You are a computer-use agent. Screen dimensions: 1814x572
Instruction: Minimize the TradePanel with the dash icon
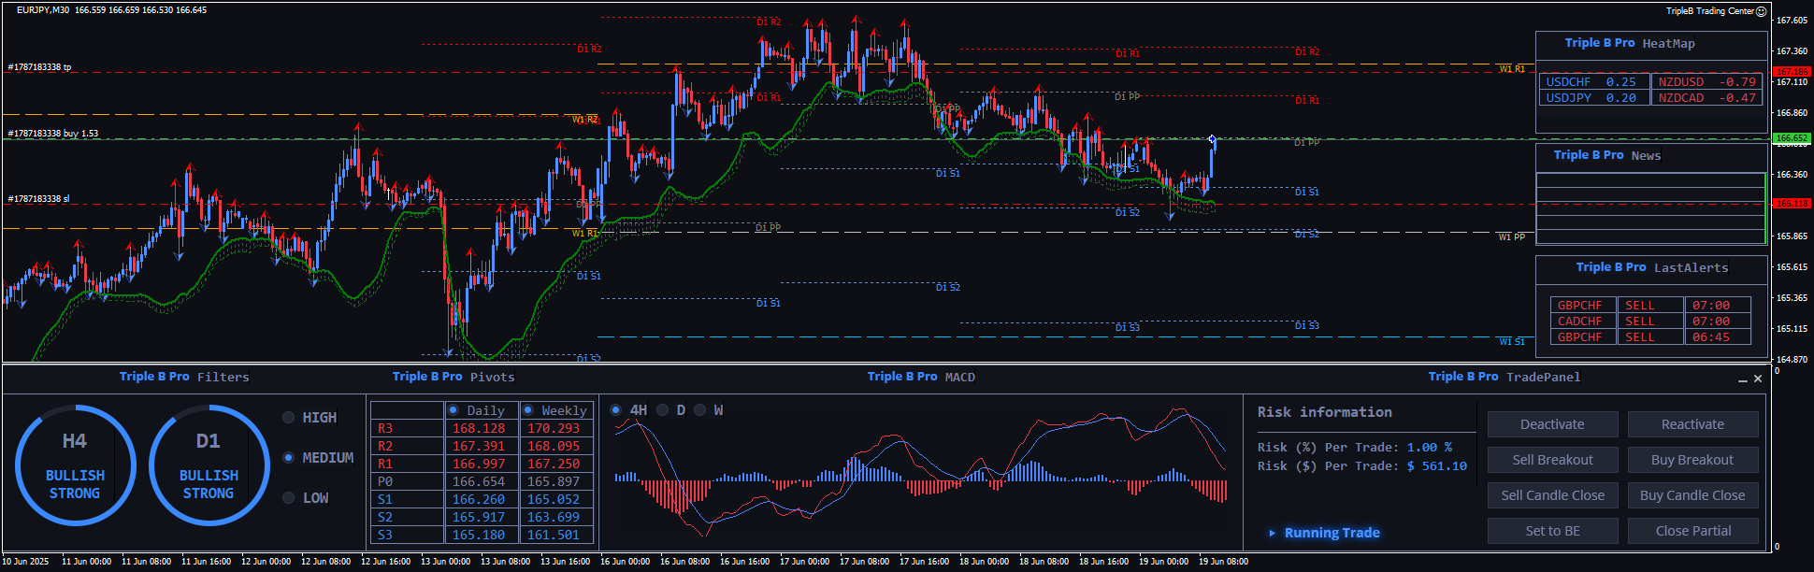click(x=1743, y=379)
